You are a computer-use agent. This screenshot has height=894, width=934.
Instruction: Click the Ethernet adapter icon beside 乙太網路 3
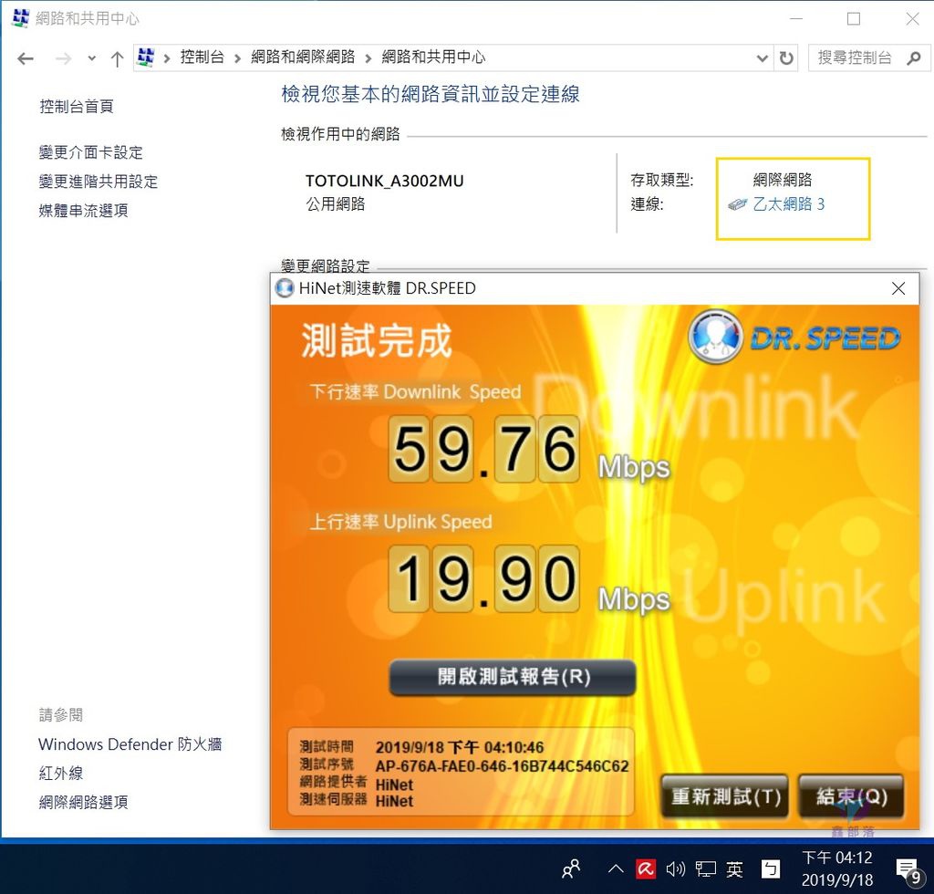pyautogui.click(x=737, y=205)
